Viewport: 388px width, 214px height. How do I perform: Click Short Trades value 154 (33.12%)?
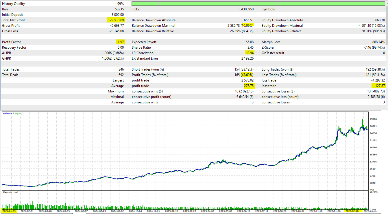point(244,69)
